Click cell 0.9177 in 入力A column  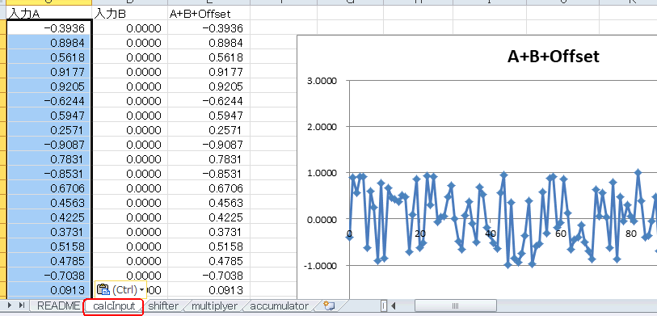49,72
